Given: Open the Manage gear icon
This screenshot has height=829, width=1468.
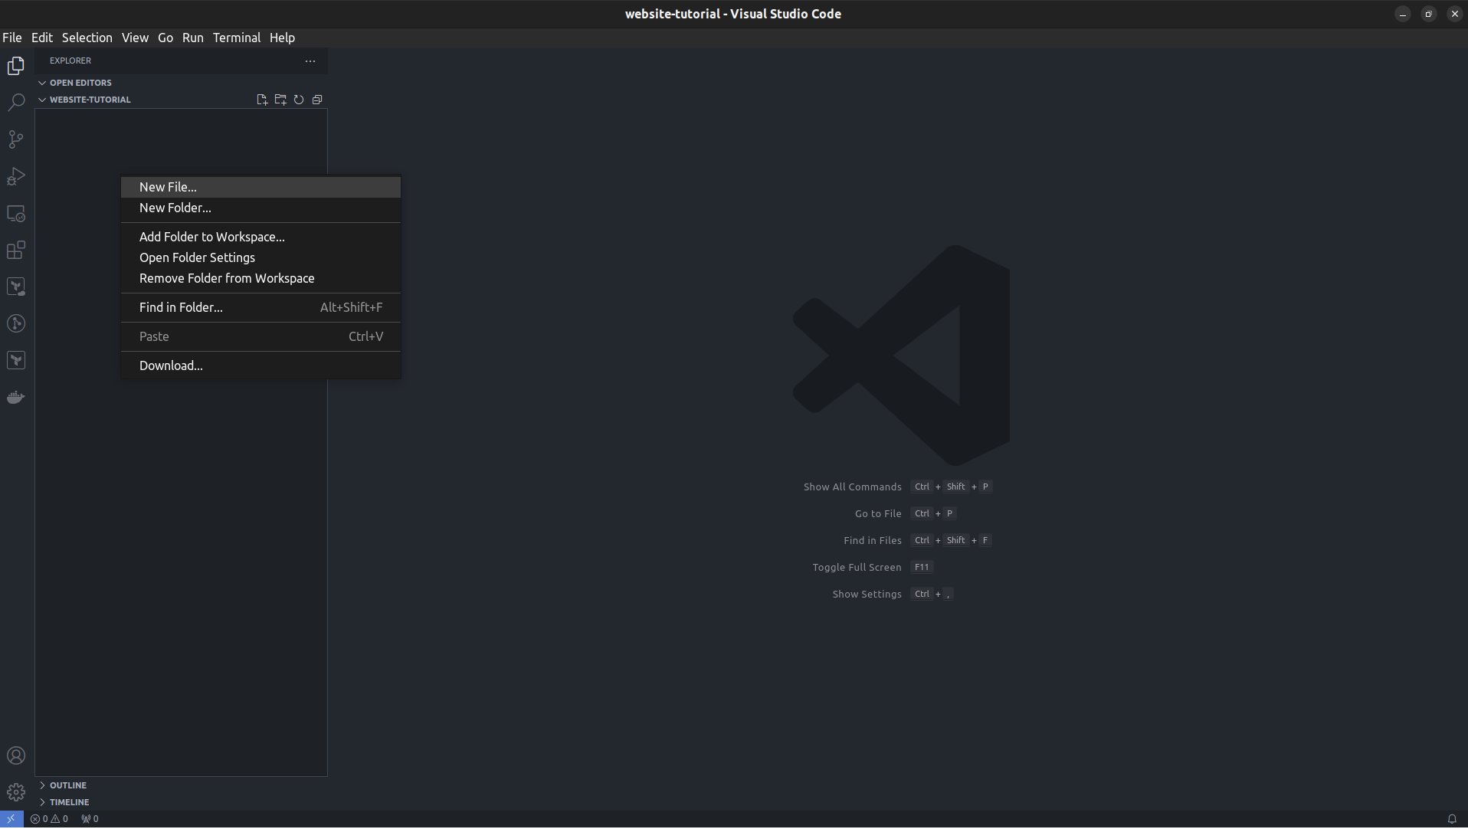Looking at the screenshot, I should point(16,793).
